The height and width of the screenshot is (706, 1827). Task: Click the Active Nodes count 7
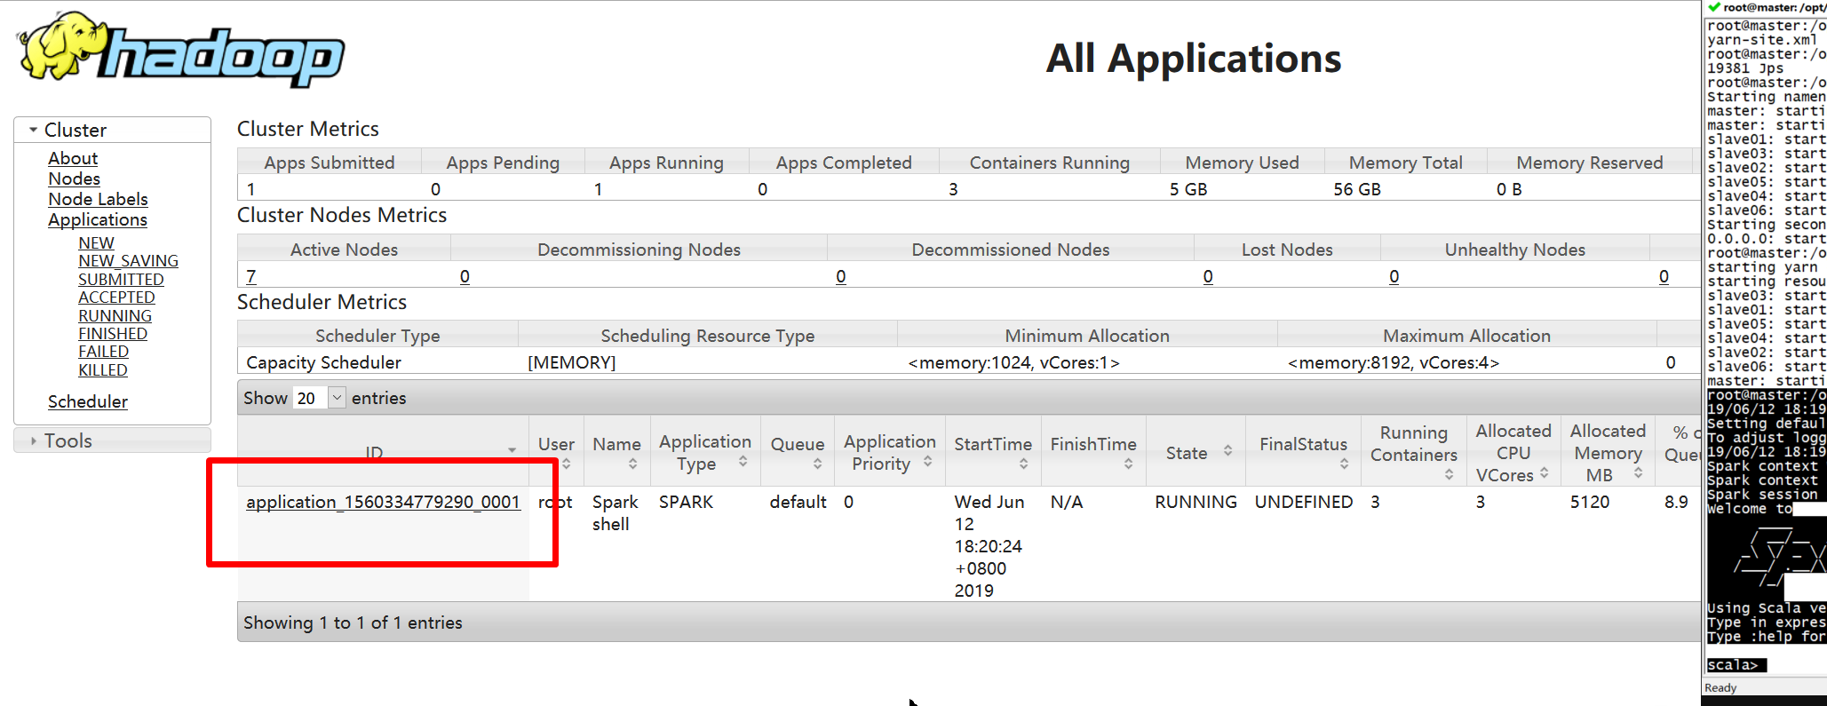point(251,276)
